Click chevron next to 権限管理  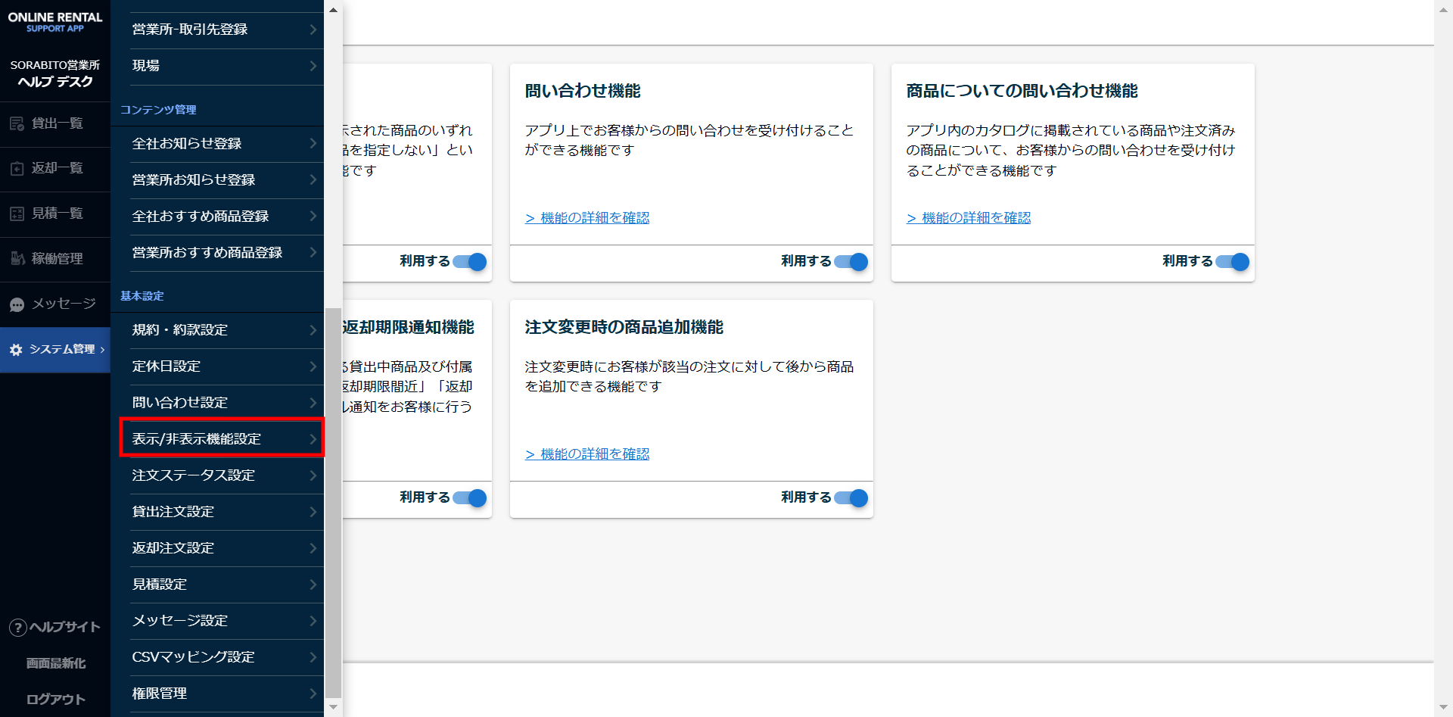(x=313, y=694)
